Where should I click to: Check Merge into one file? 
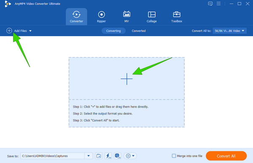174,156
